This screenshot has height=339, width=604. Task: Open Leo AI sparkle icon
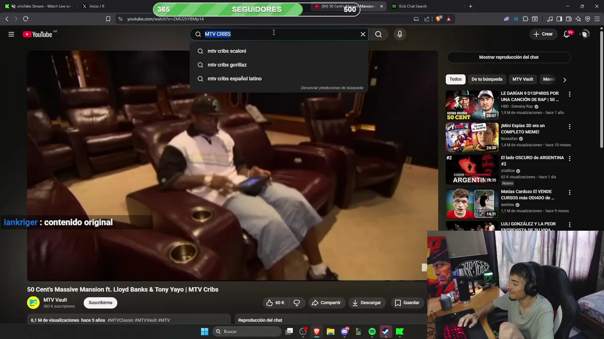point(578,19)
